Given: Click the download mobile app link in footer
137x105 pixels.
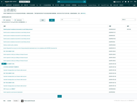Looking at the screenshot, I should (29, 101).
